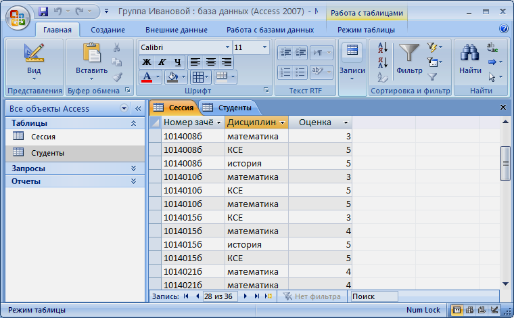Center-align the text
This screenshot has width=514, height=318.
point(211,62)
